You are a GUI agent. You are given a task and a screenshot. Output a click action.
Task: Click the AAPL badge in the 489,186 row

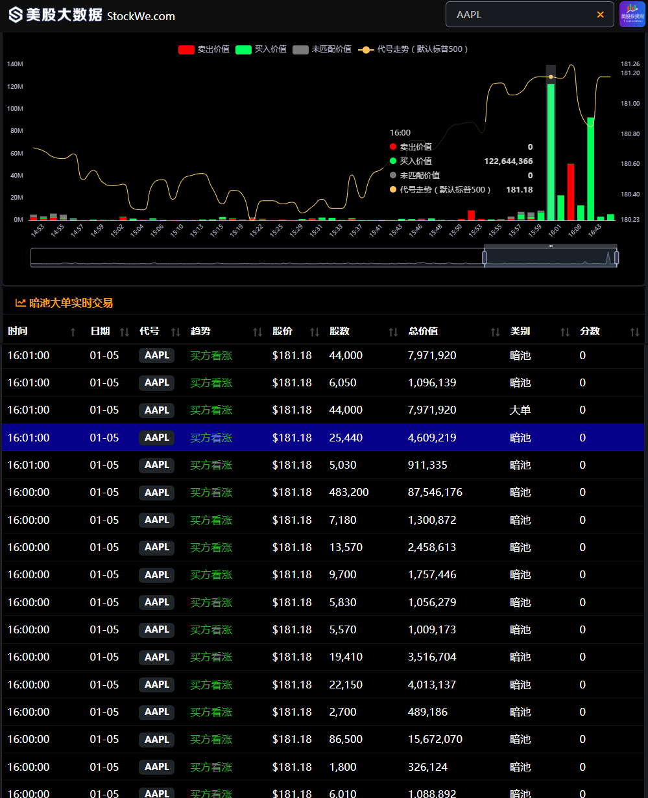pos(157,712)
